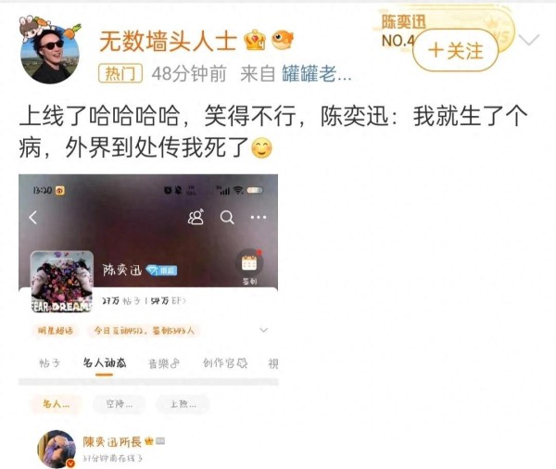556x469 pixels.
Task: Open the 创作官 tab
Action: 225,363
